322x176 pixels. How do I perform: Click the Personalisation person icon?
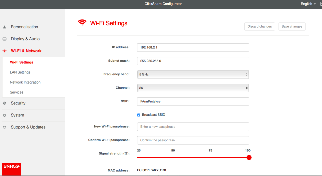[4, 27]
